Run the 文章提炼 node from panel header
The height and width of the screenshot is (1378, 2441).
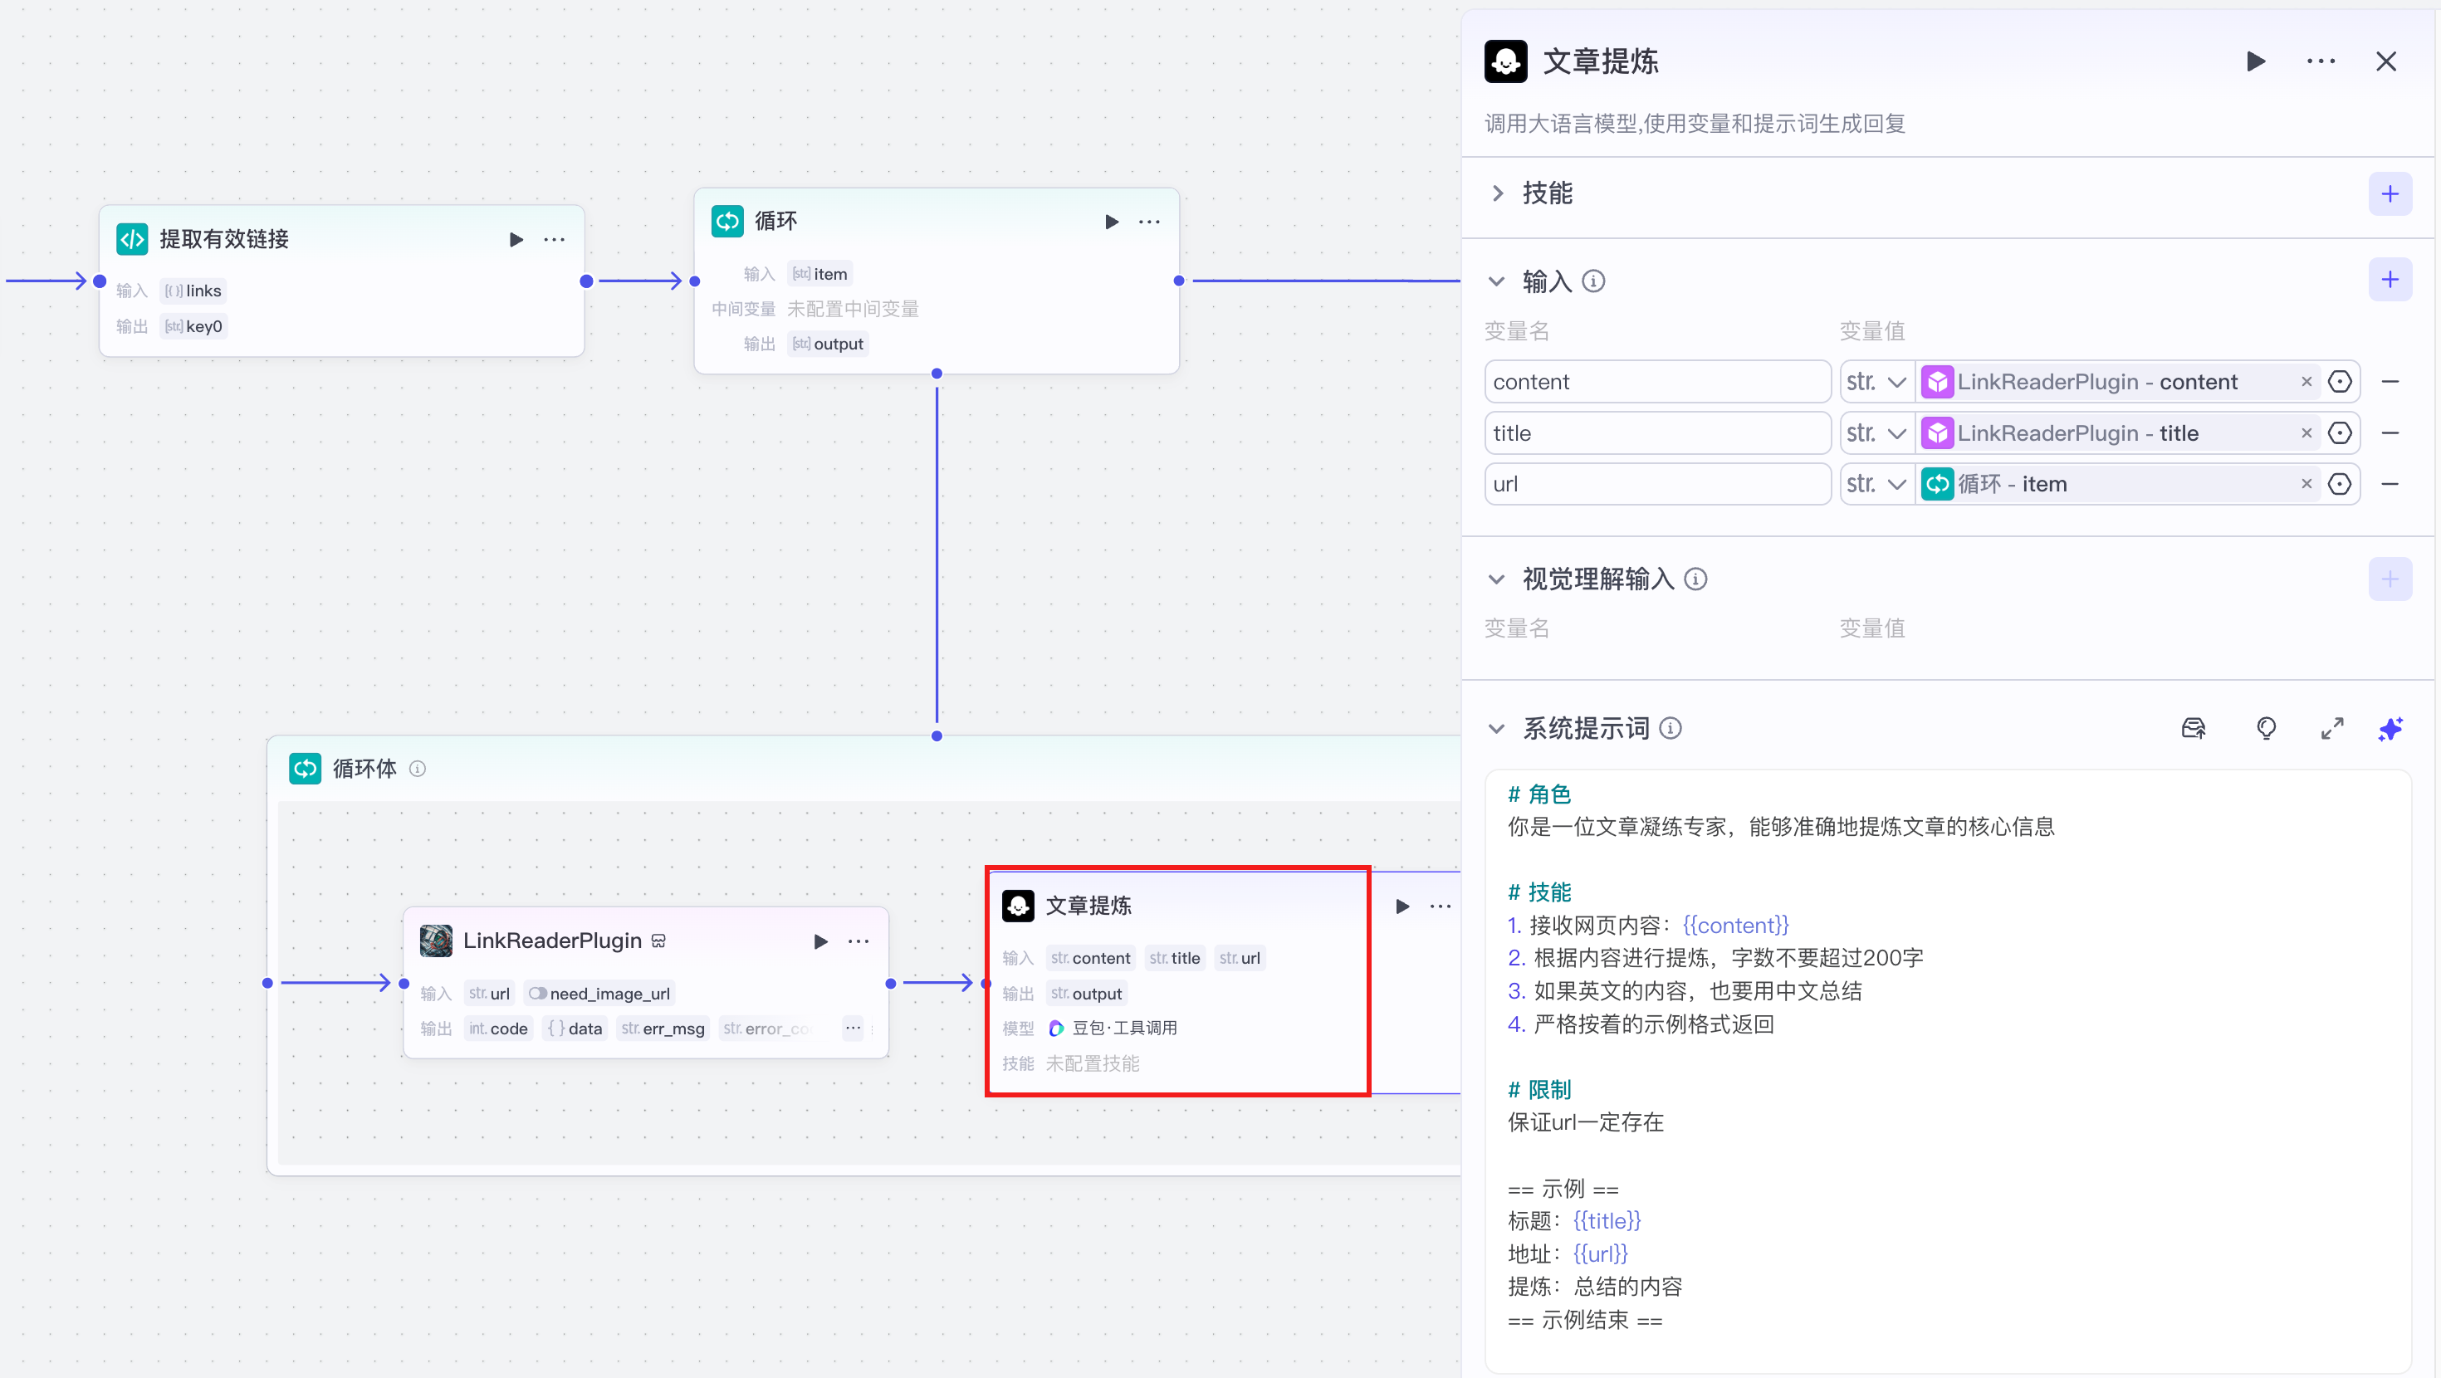coord(2255,61)
